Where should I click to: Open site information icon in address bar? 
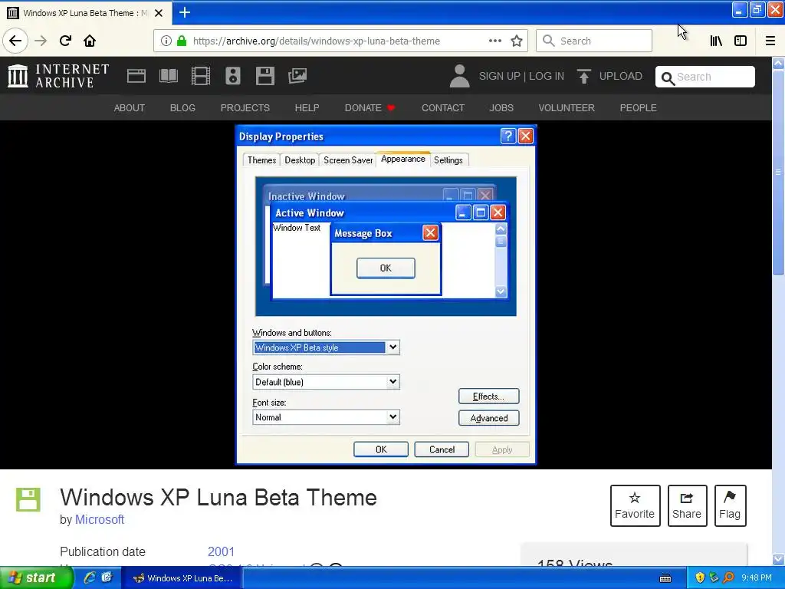coord(166,41)
